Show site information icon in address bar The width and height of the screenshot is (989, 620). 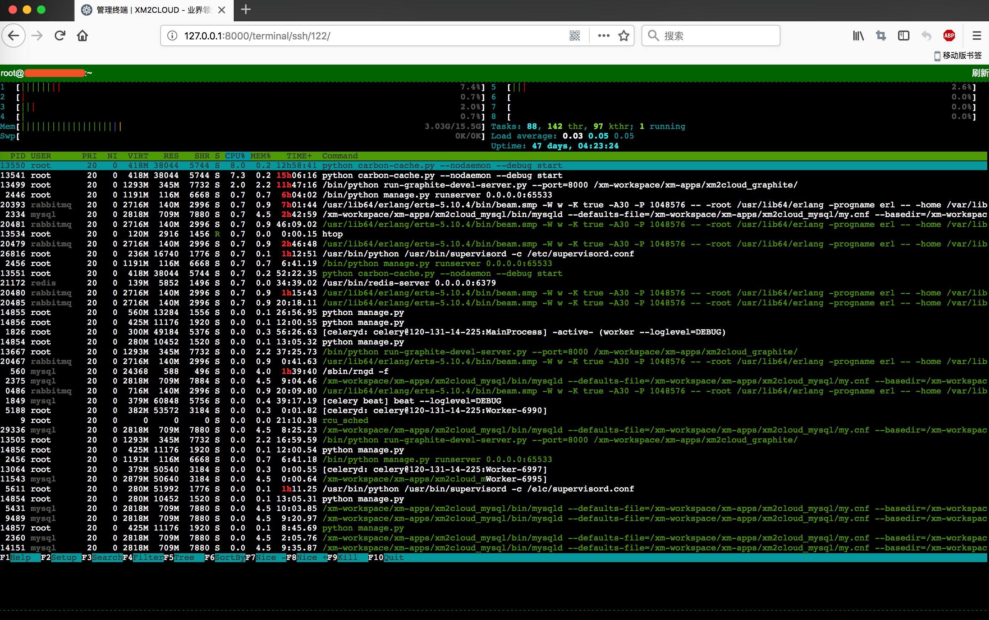click(x=172, y=36)
